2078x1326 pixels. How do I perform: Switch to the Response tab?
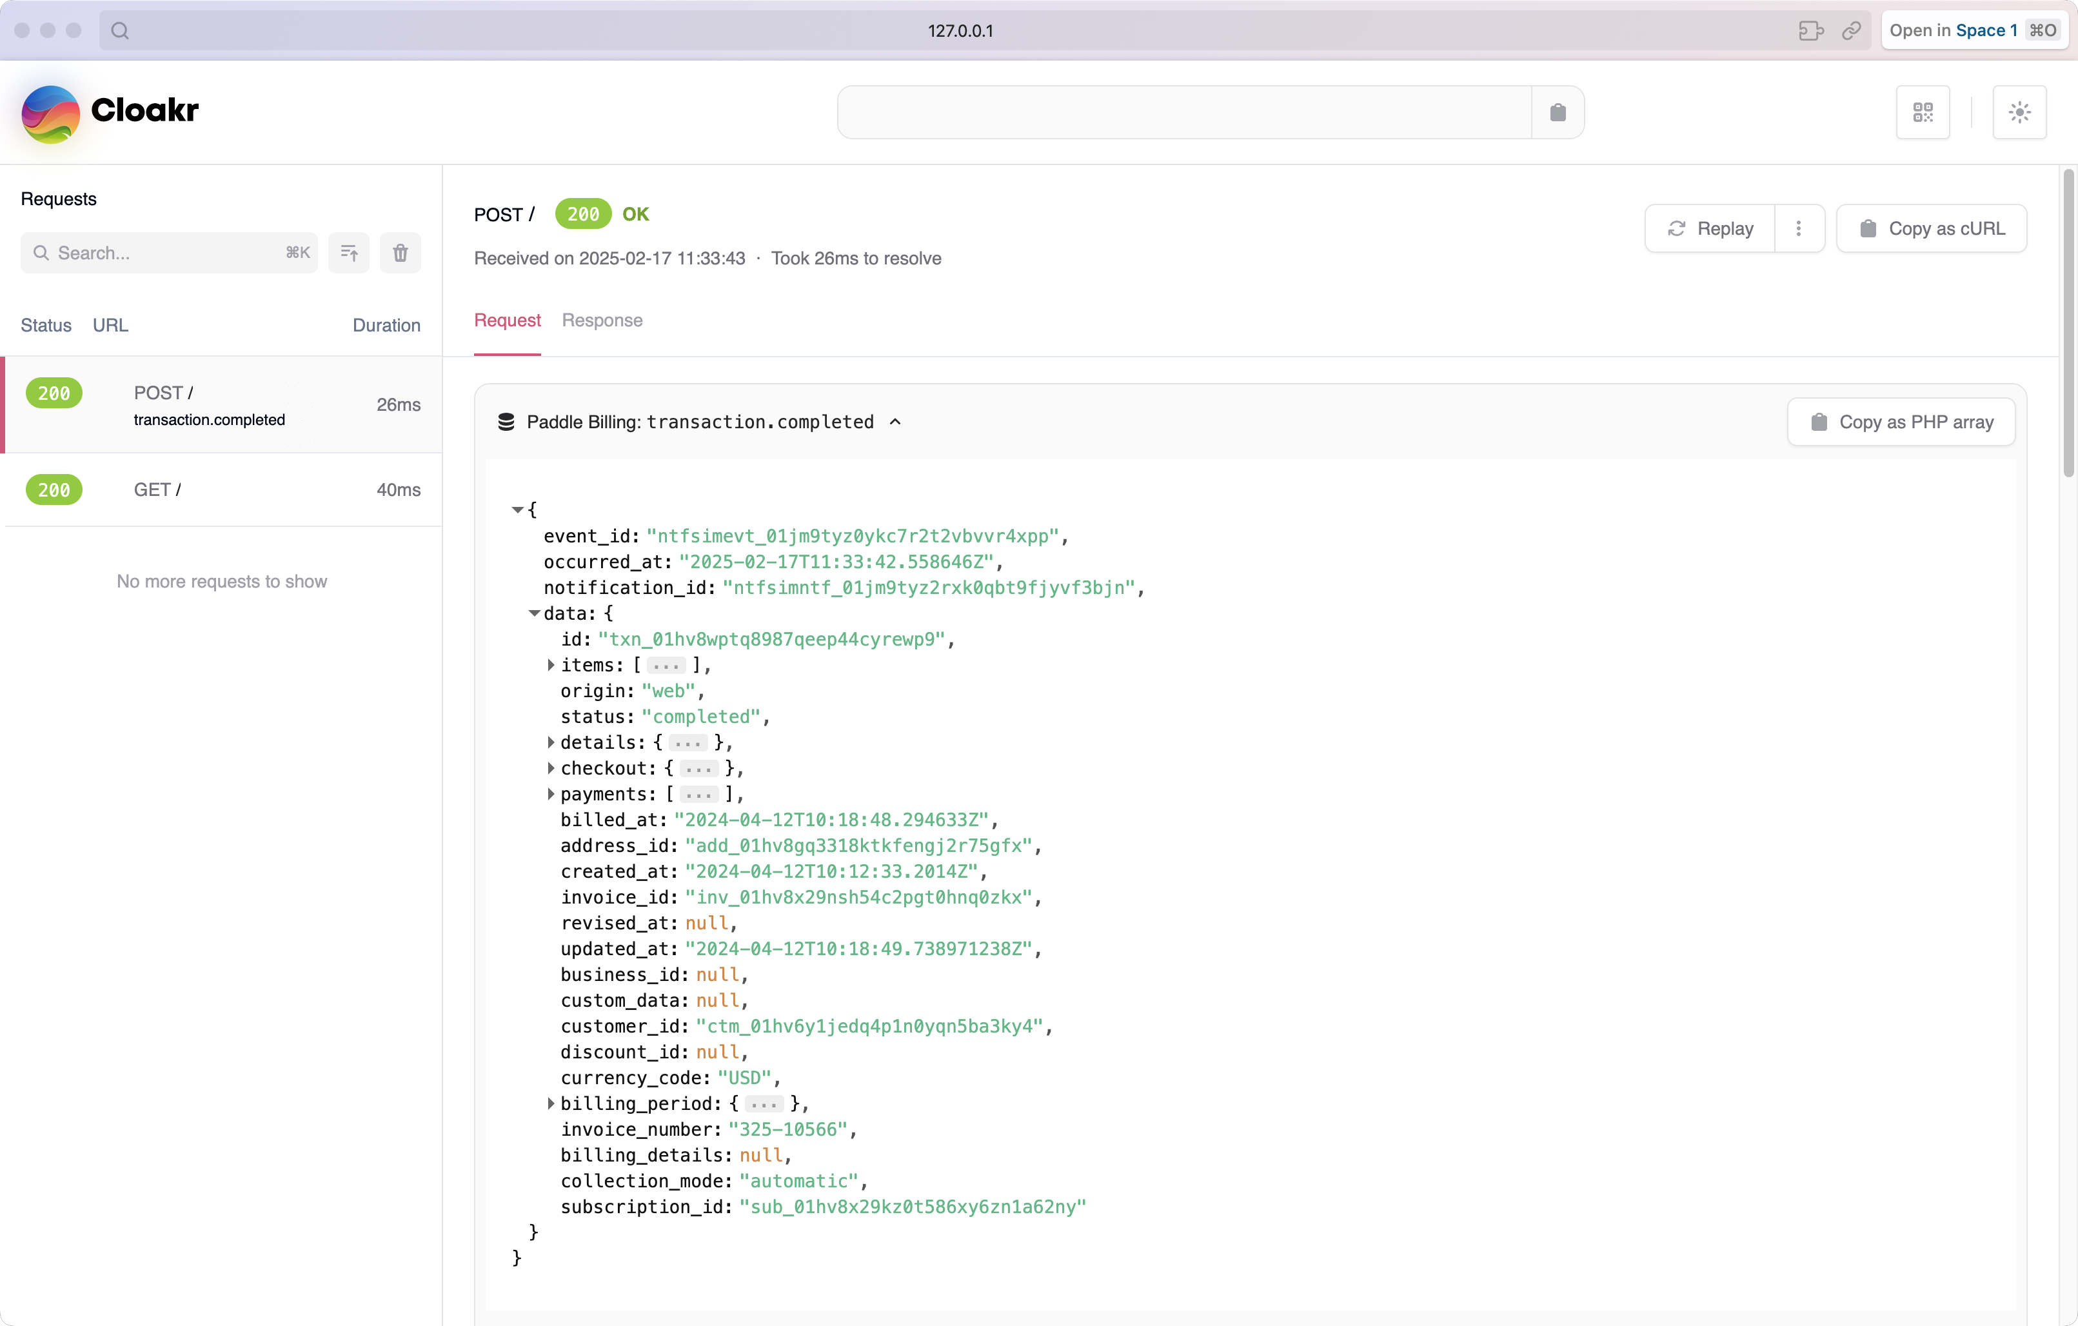pos(602,320)
